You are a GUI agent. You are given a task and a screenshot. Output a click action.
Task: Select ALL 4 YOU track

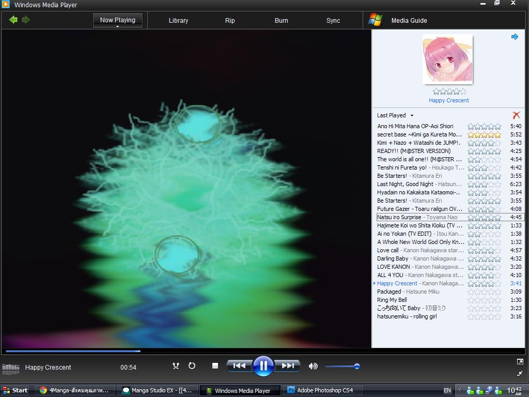click(449, 275)
